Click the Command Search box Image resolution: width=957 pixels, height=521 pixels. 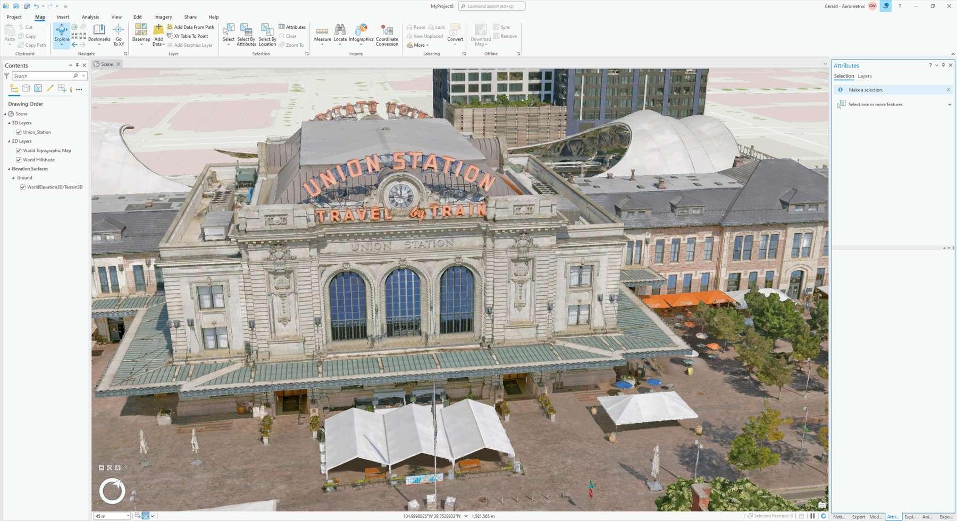(492, 6)
